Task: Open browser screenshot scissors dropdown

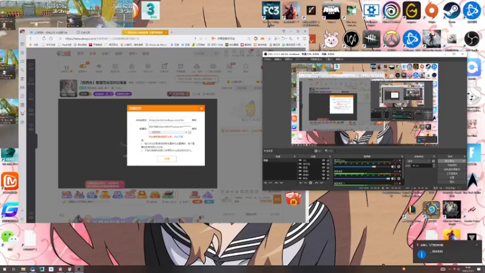Action: [277, 38]
